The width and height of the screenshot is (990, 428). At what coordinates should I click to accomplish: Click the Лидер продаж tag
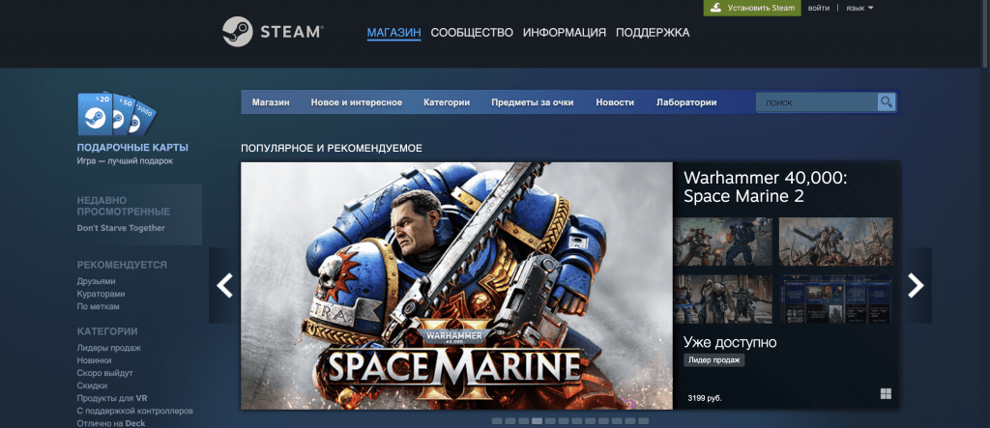point(714,359)
